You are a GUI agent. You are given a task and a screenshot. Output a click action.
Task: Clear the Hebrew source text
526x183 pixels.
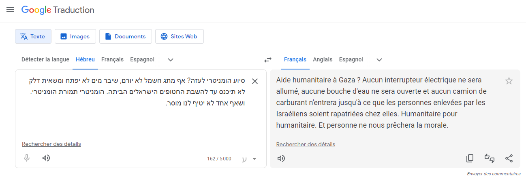255,81
